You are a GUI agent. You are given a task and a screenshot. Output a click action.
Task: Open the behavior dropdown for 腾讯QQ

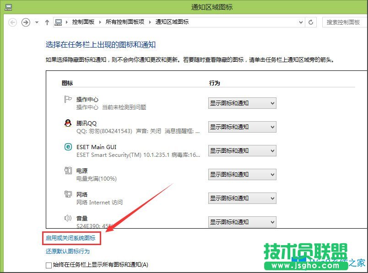242,127
